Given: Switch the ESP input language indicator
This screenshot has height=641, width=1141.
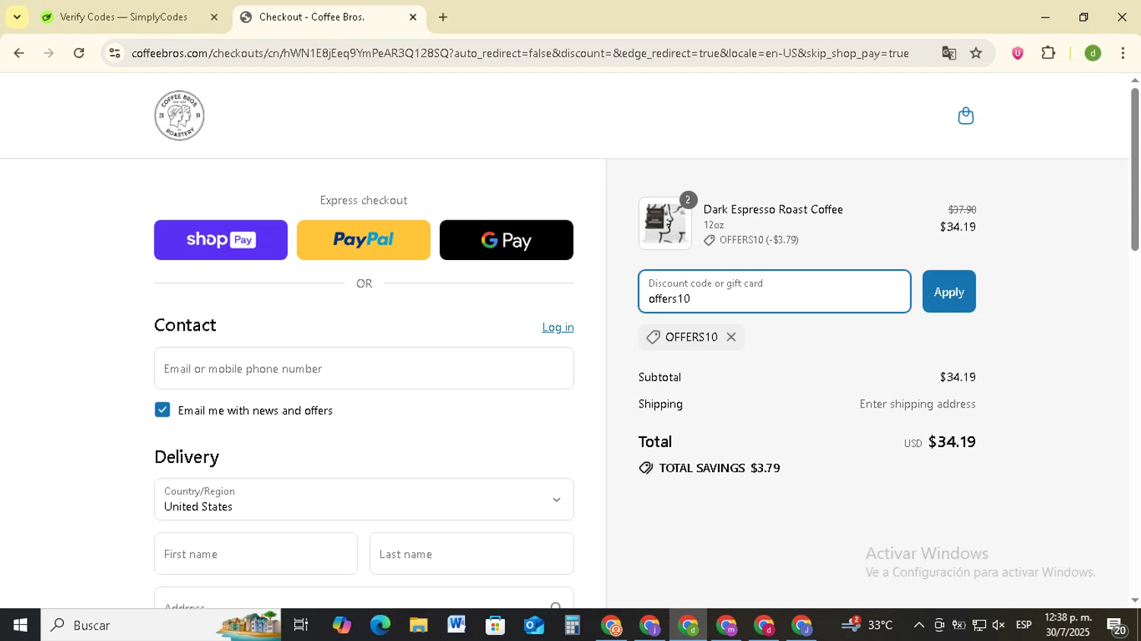Looking at the screenshot, I should coord(1024,625).
